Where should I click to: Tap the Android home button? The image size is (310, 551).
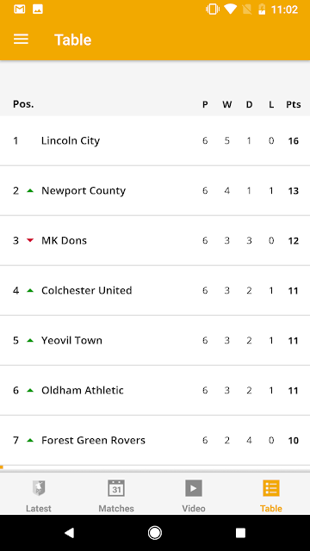coord(155,533)
